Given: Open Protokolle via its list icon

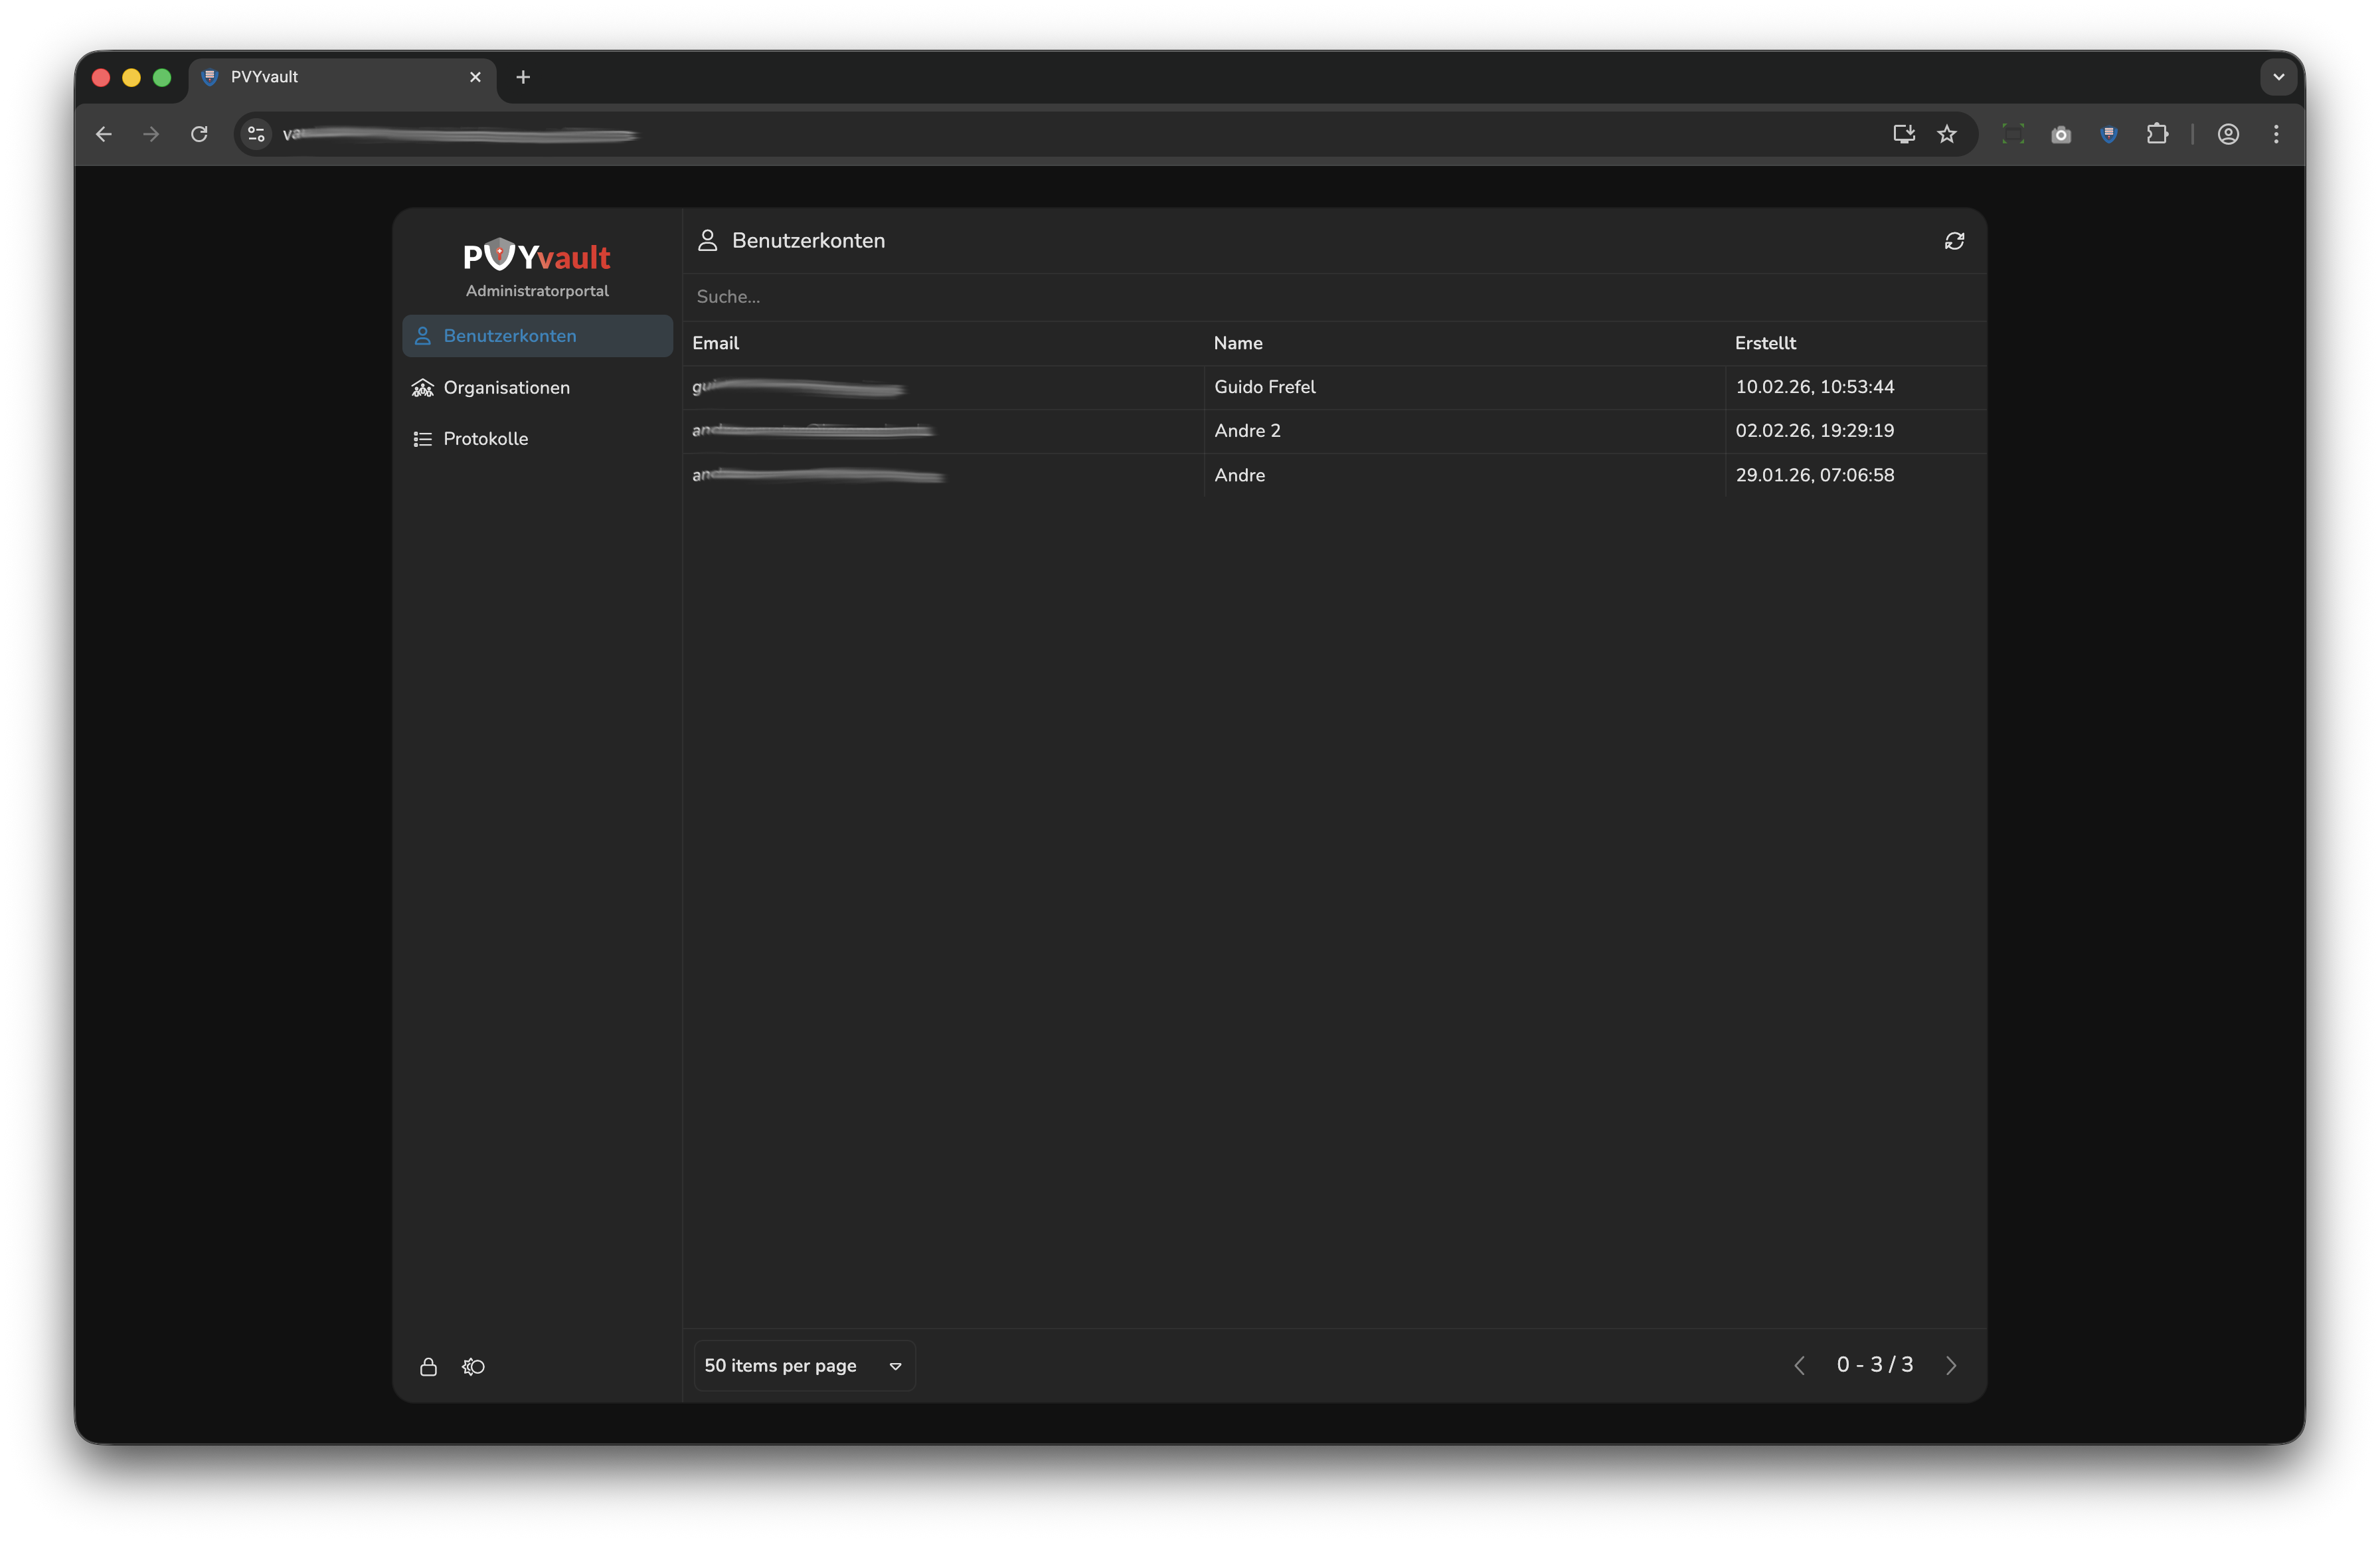Looking at the screenshot, I should 422,439.
